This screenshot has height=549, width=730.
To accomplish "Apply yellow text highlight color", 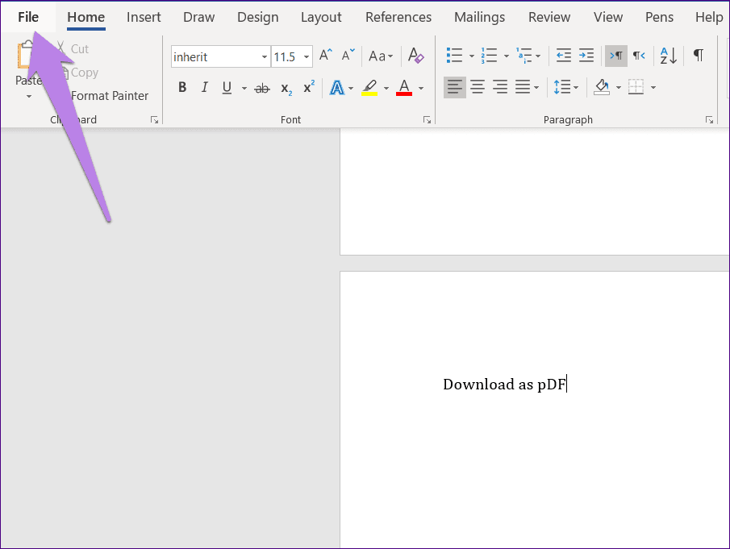I will pyautogui.click(x=369, y=87).
